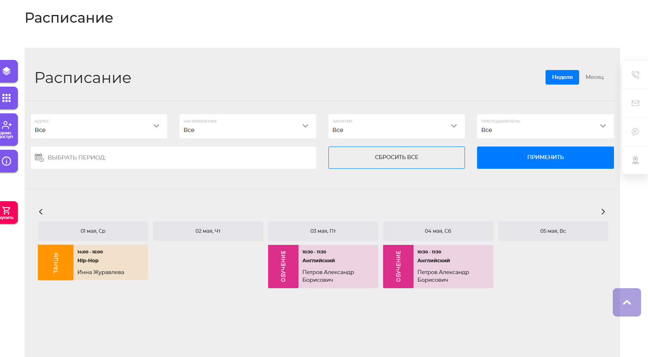Open the map location pin icon
The height and width of the screenshot is (357, 648).
coord(635,160)
